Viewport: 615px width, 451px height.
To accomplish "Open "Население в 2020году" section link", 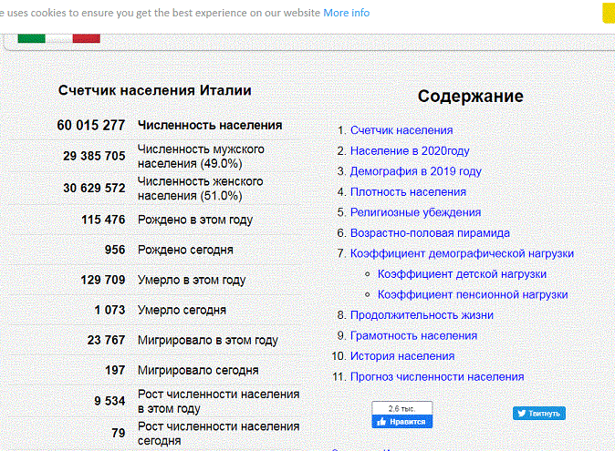I will pos(410,151).
